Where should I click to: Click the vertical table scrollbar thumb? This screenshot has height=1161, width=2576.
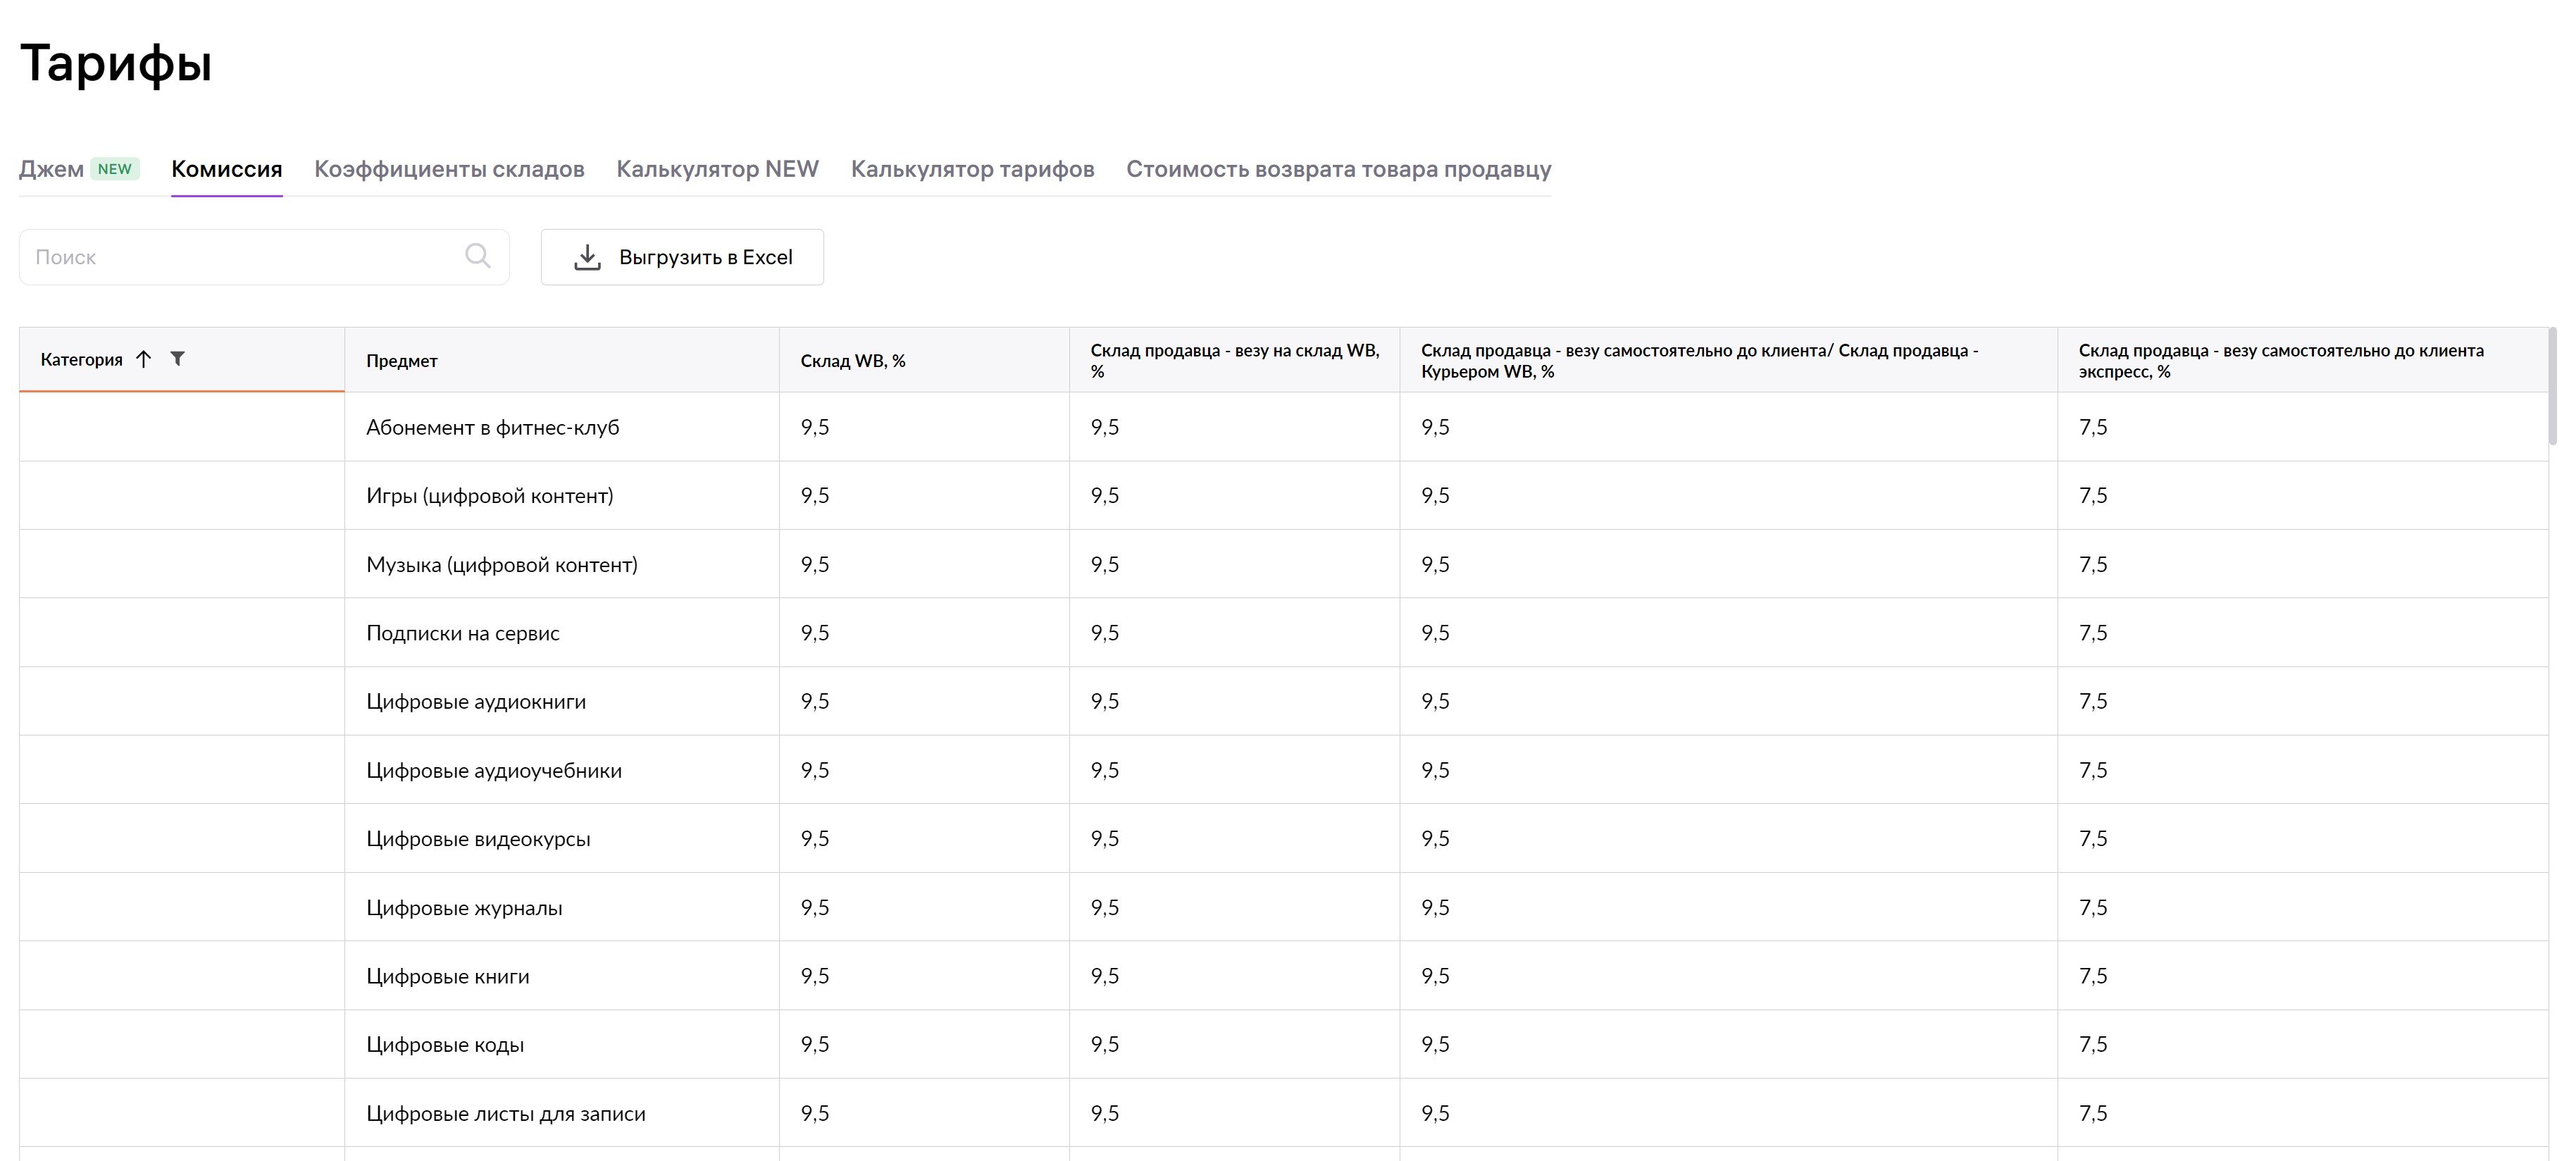(x=2552, y=385)
